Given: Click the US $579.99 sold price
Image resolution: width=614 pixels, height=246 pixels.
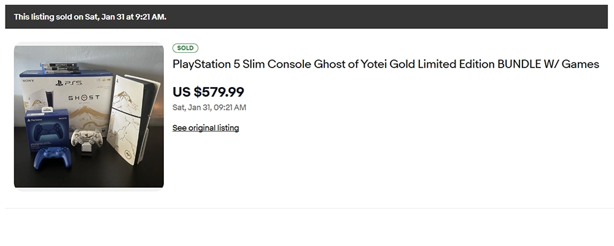Looking at the screenshot, I should pos(208,92).
